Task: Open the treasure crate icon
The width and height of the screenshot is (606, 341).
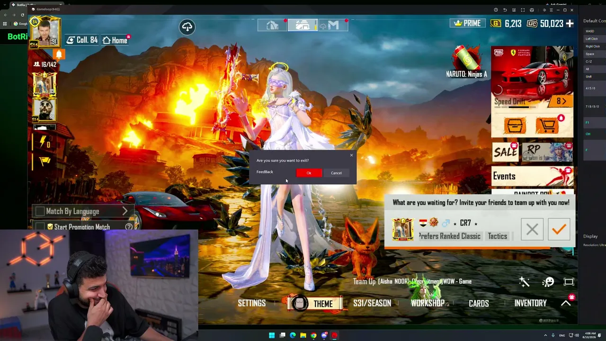Action: coord(515,126)
